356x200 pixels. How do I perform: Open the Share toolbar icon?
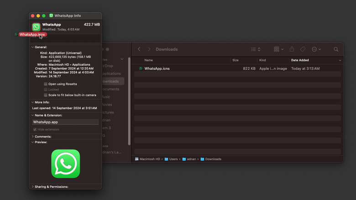(x=292, y=49)
